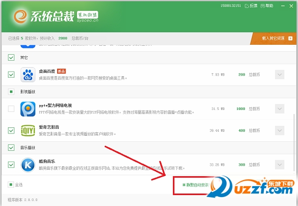Click the vertical scrollbar of software list
The image size is (298, 206).
295,142
